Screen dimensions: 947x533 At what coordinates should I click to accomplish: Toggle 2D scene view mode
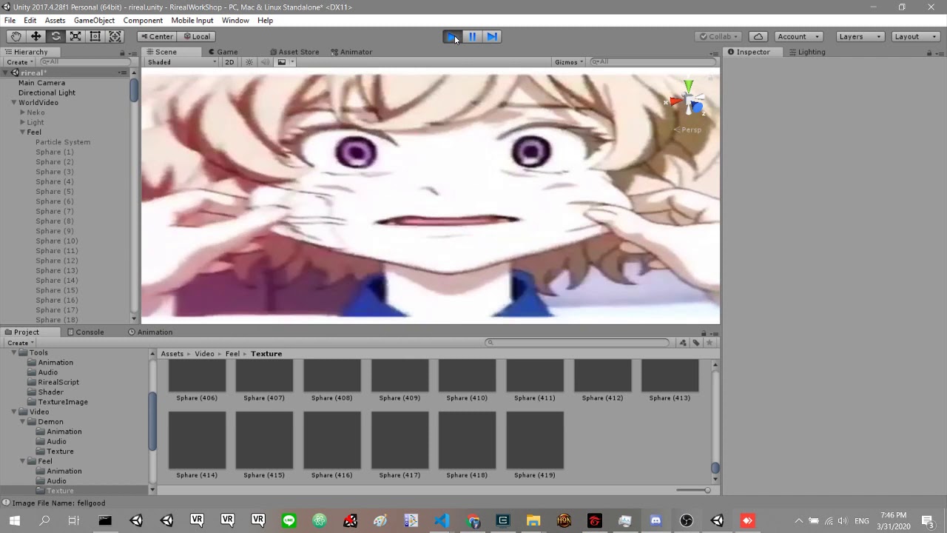(229, 62)
